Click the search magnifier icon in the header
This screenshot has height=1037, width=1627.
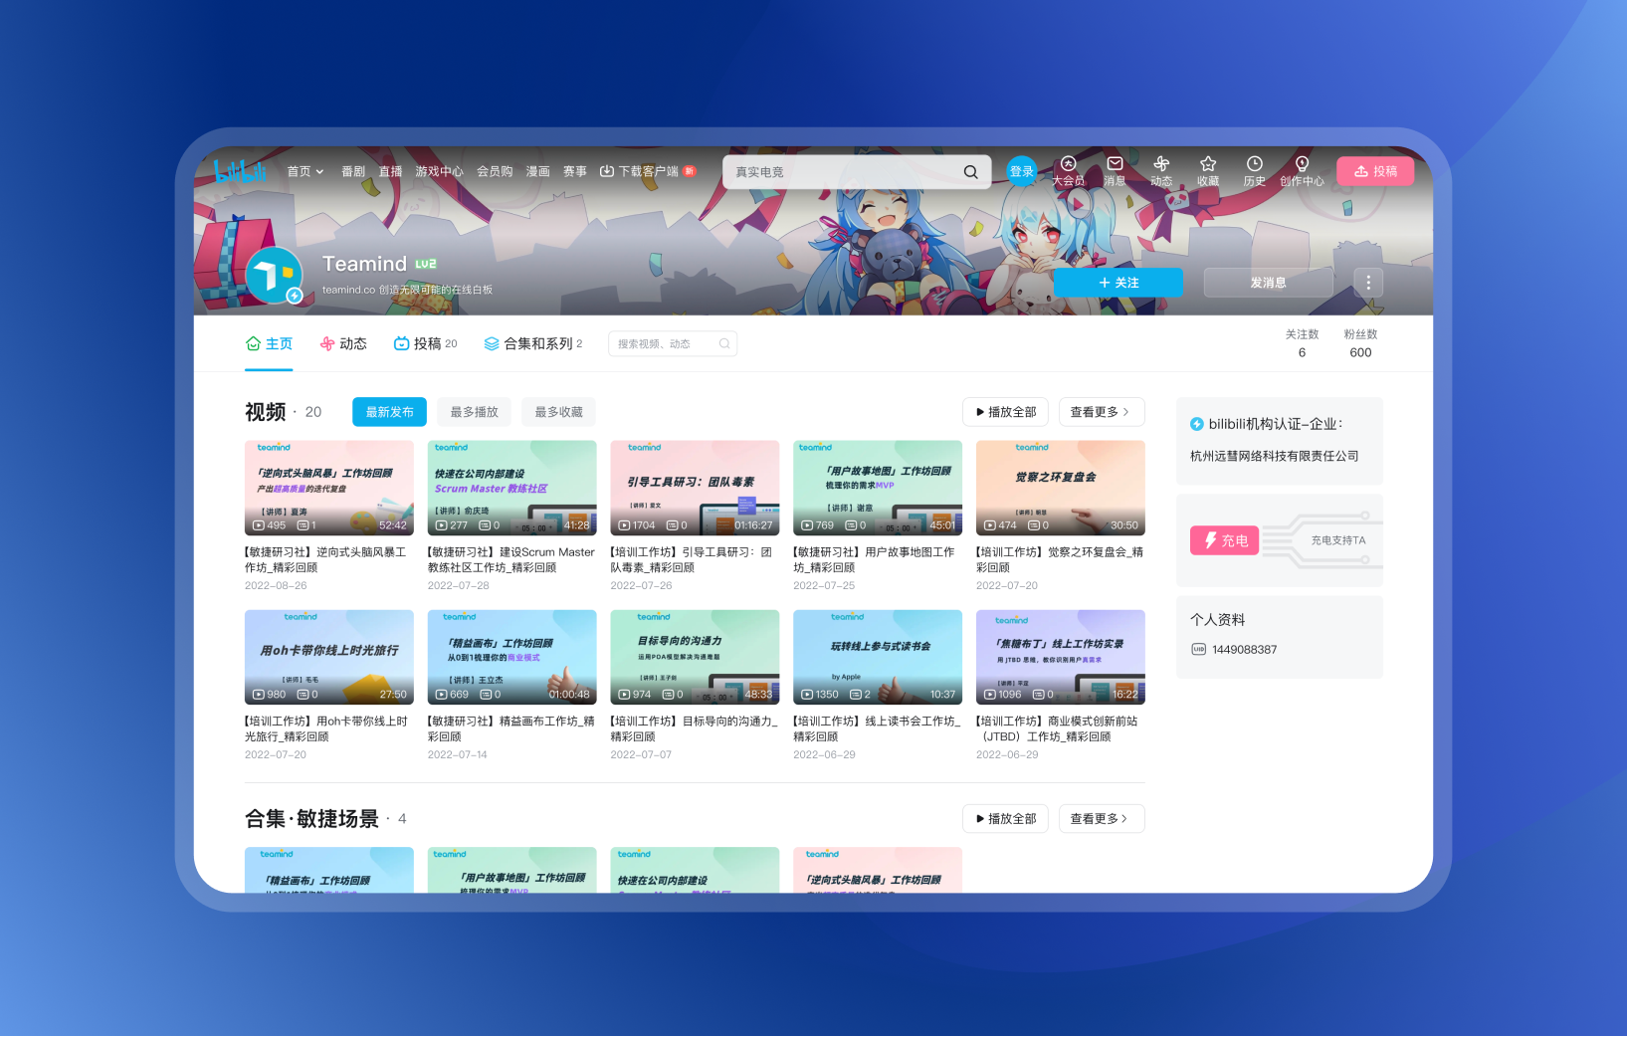[970, 172]
